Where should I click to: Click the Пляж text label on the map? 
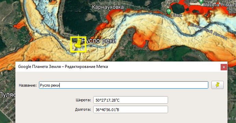click(x=176, y=15)
